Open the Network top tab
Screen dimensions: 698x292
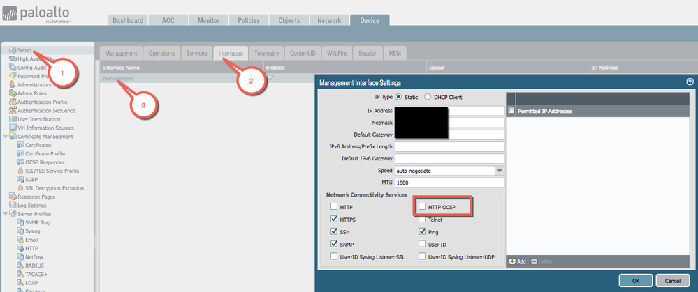329,20
